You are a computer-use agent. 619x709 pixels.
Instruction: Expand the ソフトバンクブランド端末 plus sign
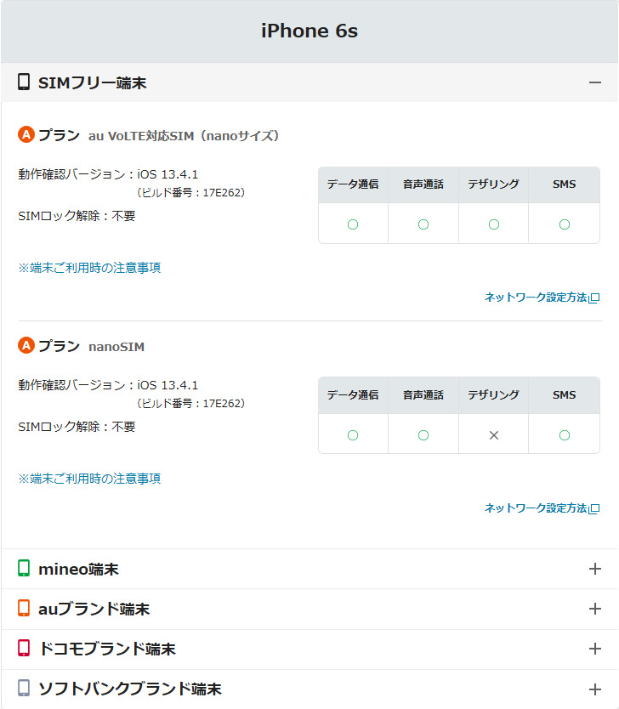[x=594, y=689]
